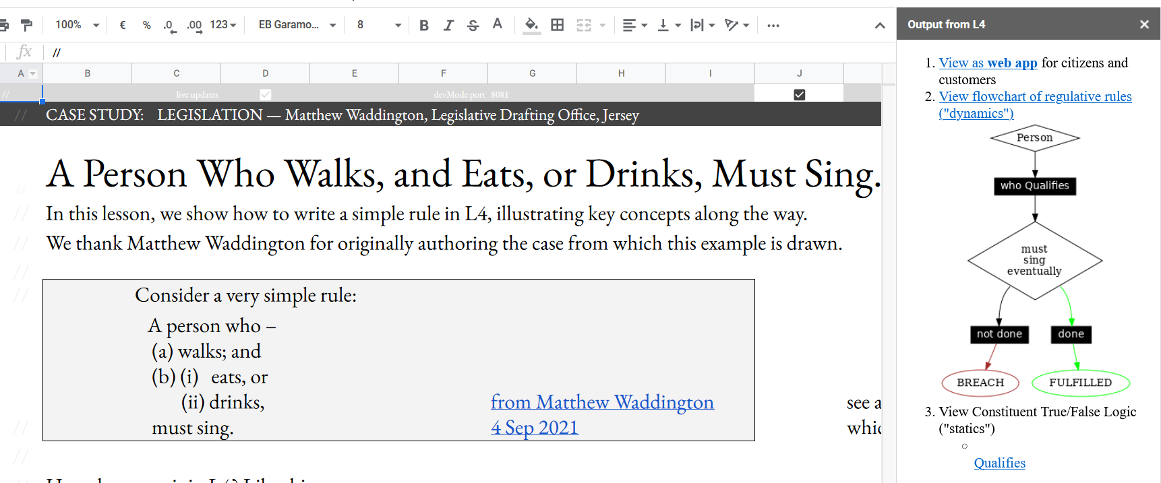Viewport: 1161px width, 483px height.
Task: Decrease decimal places icon
Action: coord(169,26)
